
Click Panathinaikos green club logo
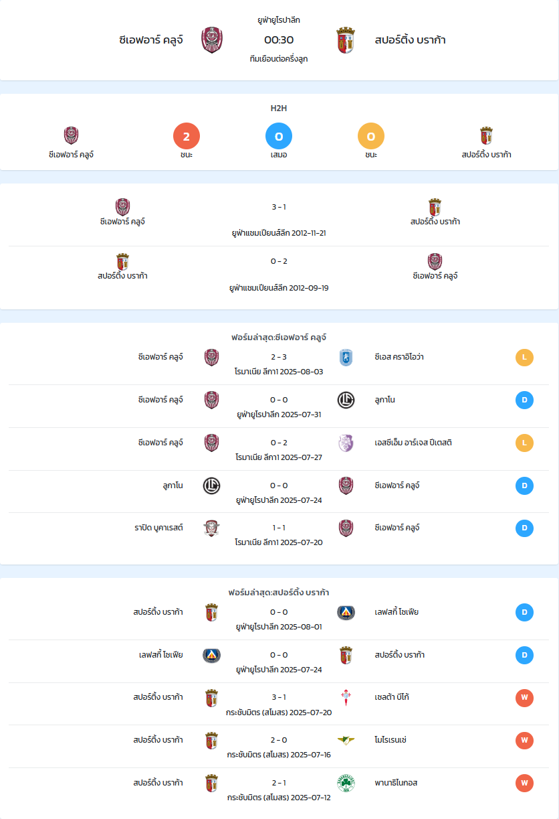coord(346,783)
